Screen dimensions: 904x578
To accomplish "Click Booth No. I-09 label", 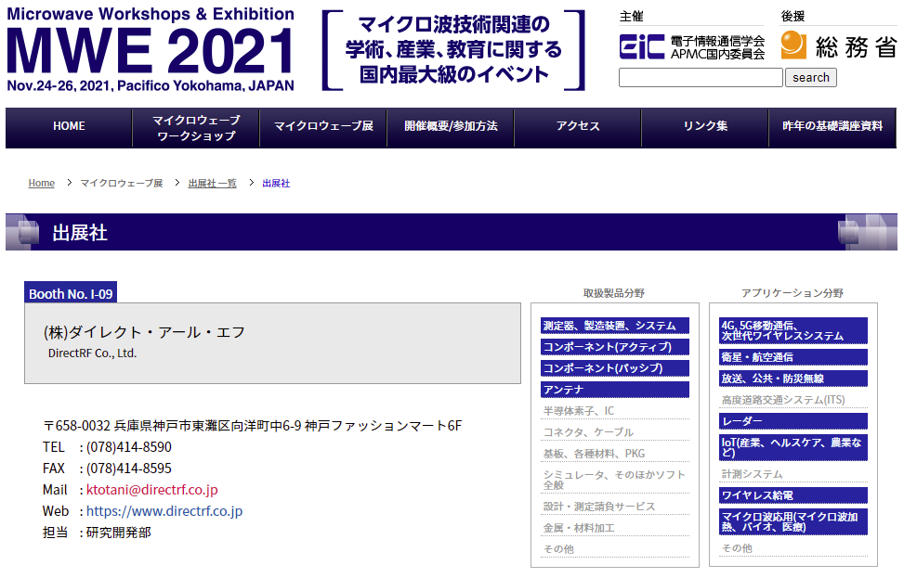I will click(71, 293).
